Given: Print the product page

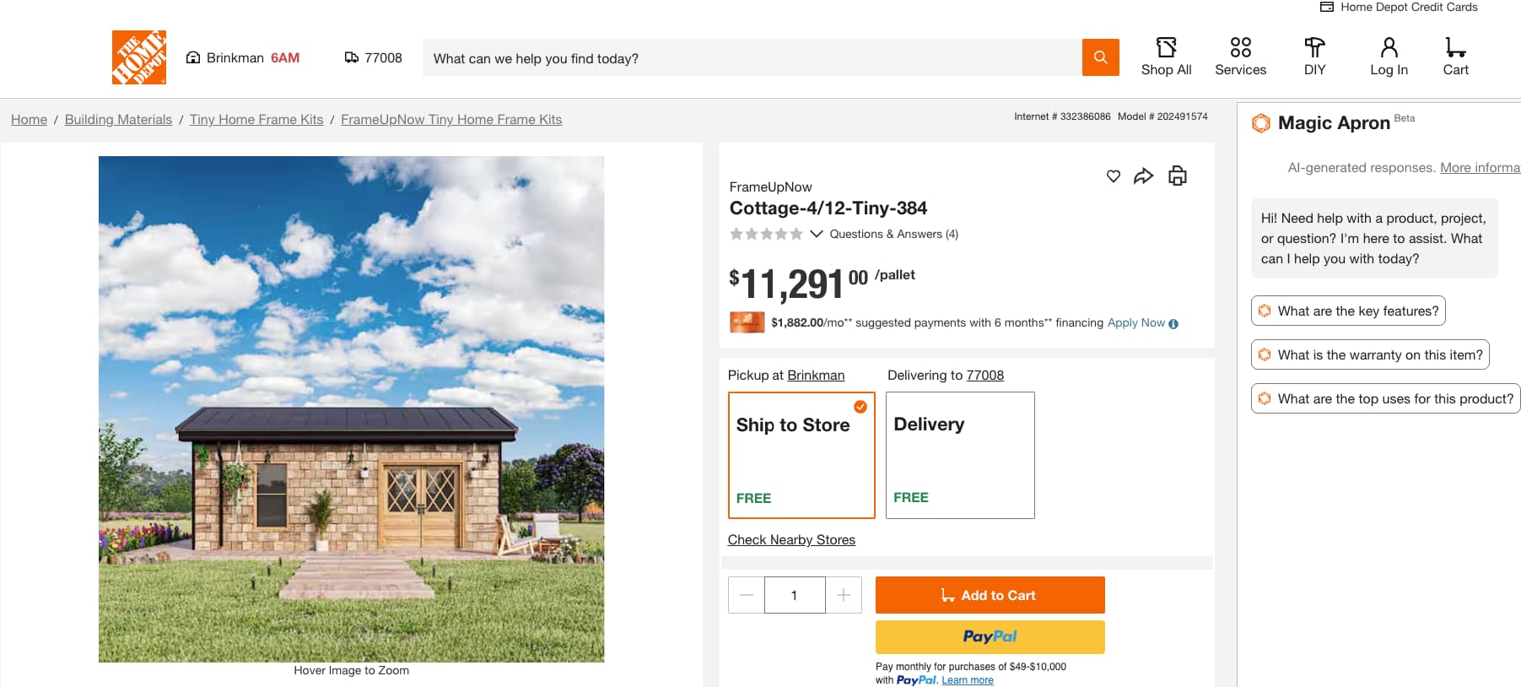Looking at the screenshot, I should pos(1177,176).
